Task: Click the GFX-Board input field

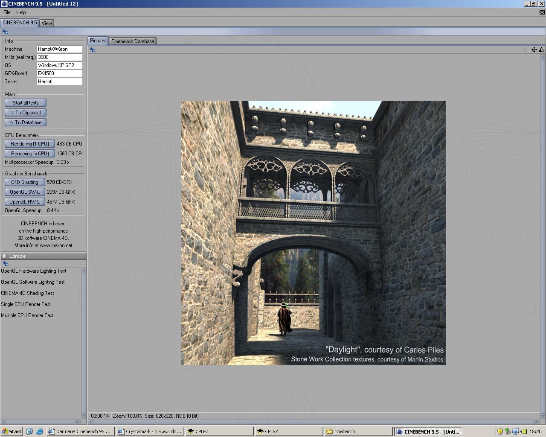Action: [59, 73]
